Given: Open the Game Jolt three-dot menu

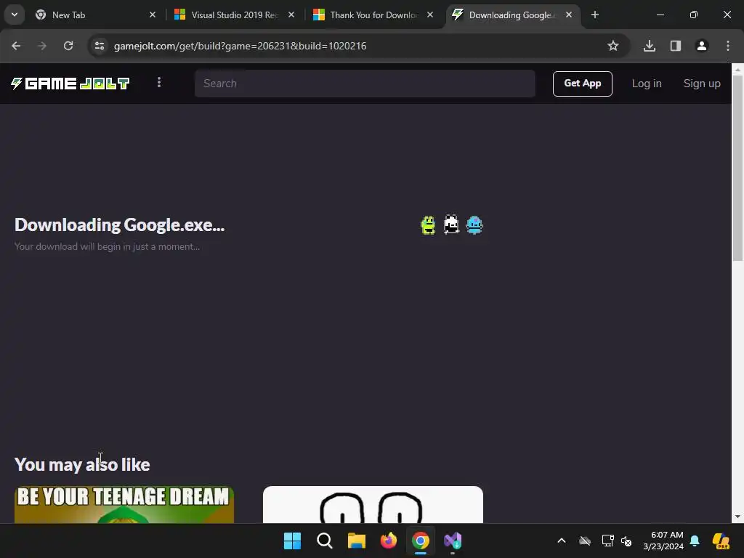Looking at the screenshot, I should tap(159, 83).
